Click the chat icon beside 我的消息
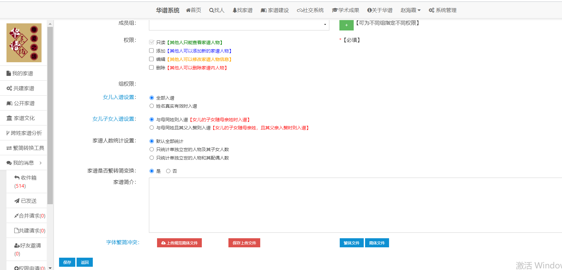 9,163
